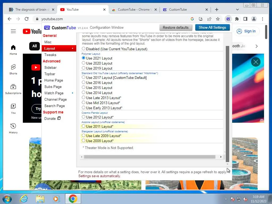The image size is (272, 204).
Task: Open the Chrome profile avatar icon
Action: pos(254,19)
